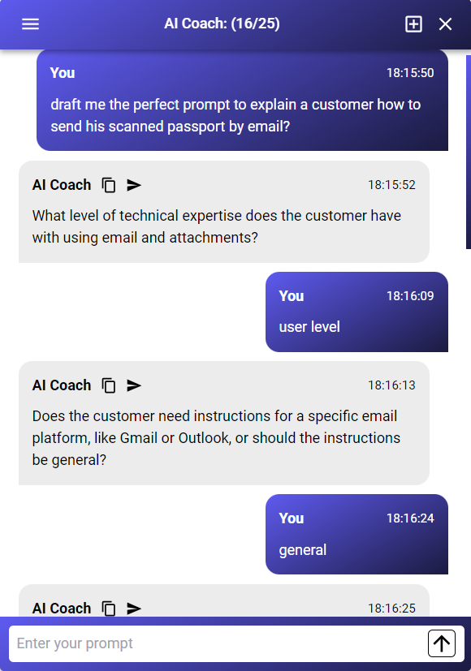
Task: Send the AI Coach reply from 18:16:25
Action: point(134,608)
